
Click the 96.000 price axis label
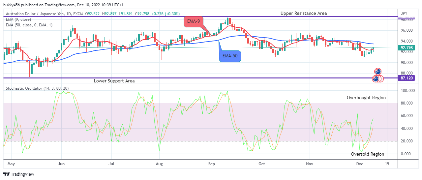tap(406, 30)
